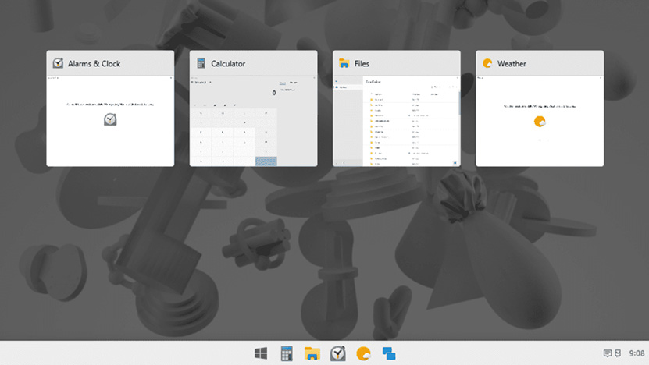Click the Alarms & Clock taskbar icon
This screenshot has height=365, width=649.
point(337,353)
